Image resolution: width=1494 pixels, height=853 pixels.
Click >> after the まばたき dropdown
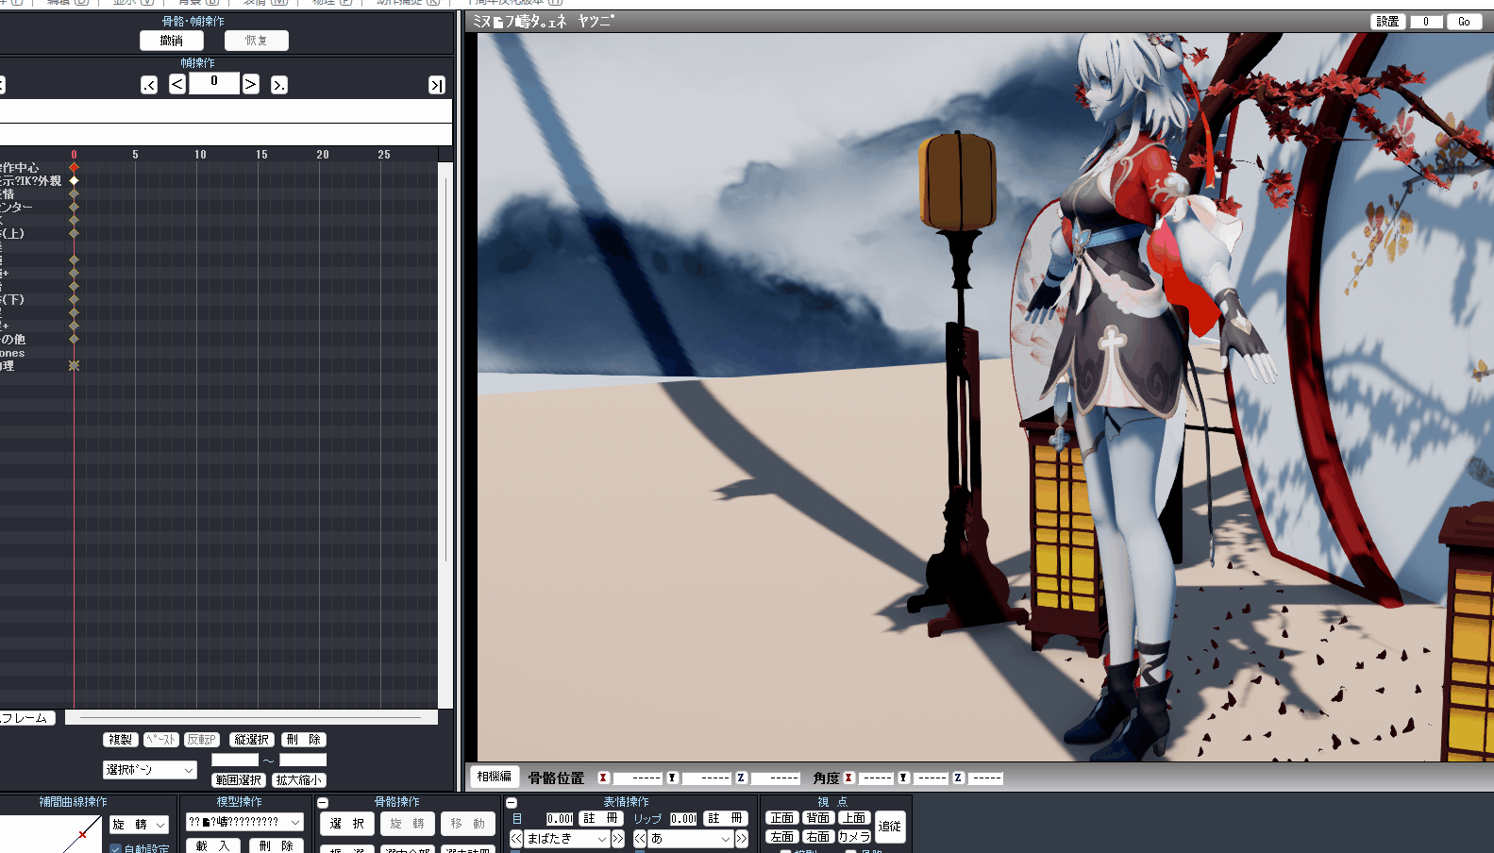point(618,838)
